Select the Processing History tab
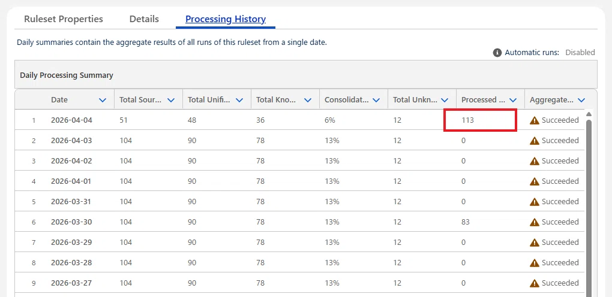Viewport: 612px width, 297px height. [226, 19]
